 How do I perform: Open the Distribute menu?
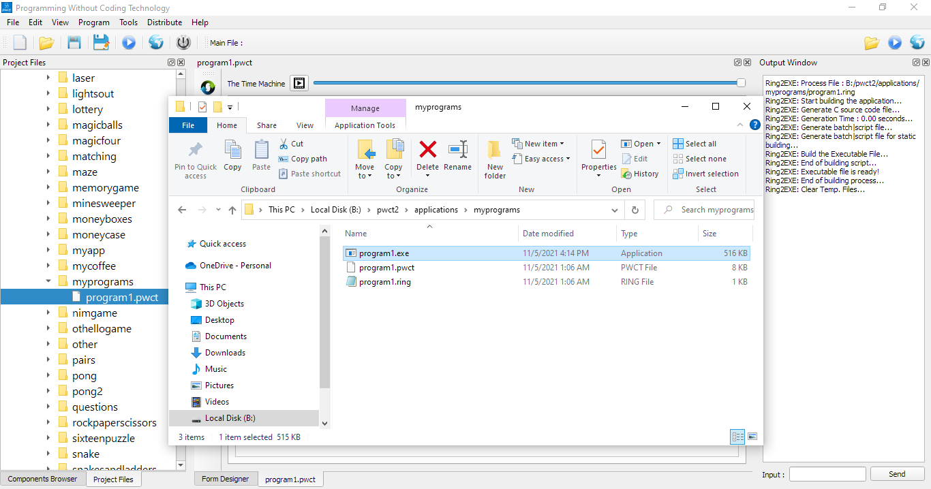(164, 22)
